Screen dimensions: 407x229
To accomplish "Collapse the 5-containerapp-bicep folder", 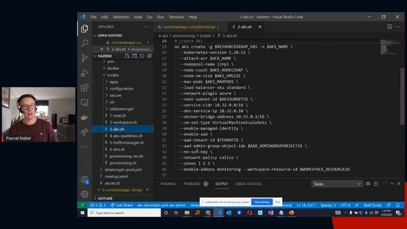I will click(122, 190).
